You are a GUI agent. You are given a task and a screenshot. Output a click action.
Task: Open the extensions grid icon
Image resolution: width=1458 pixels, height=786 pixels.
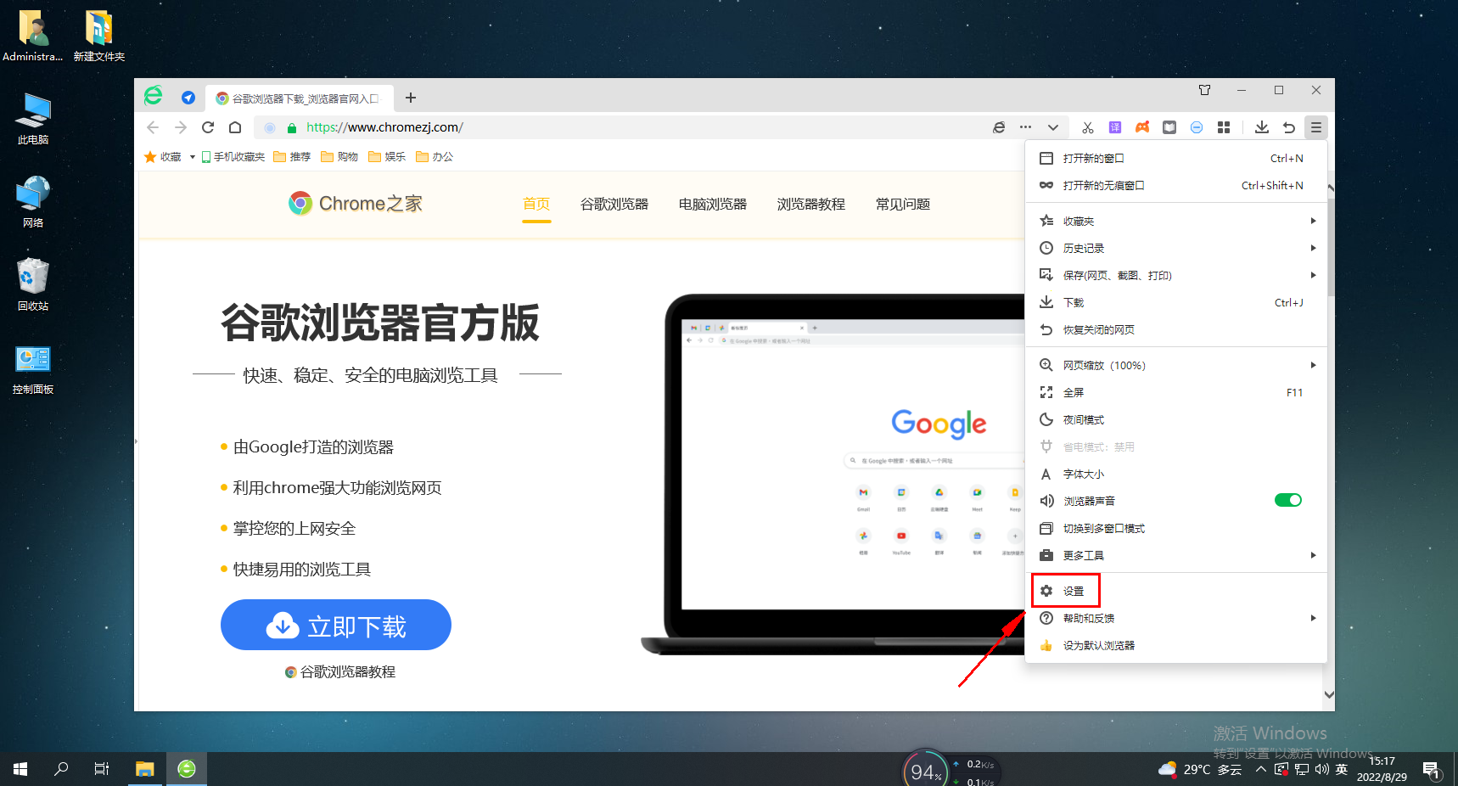click(x=1224, y=127)
